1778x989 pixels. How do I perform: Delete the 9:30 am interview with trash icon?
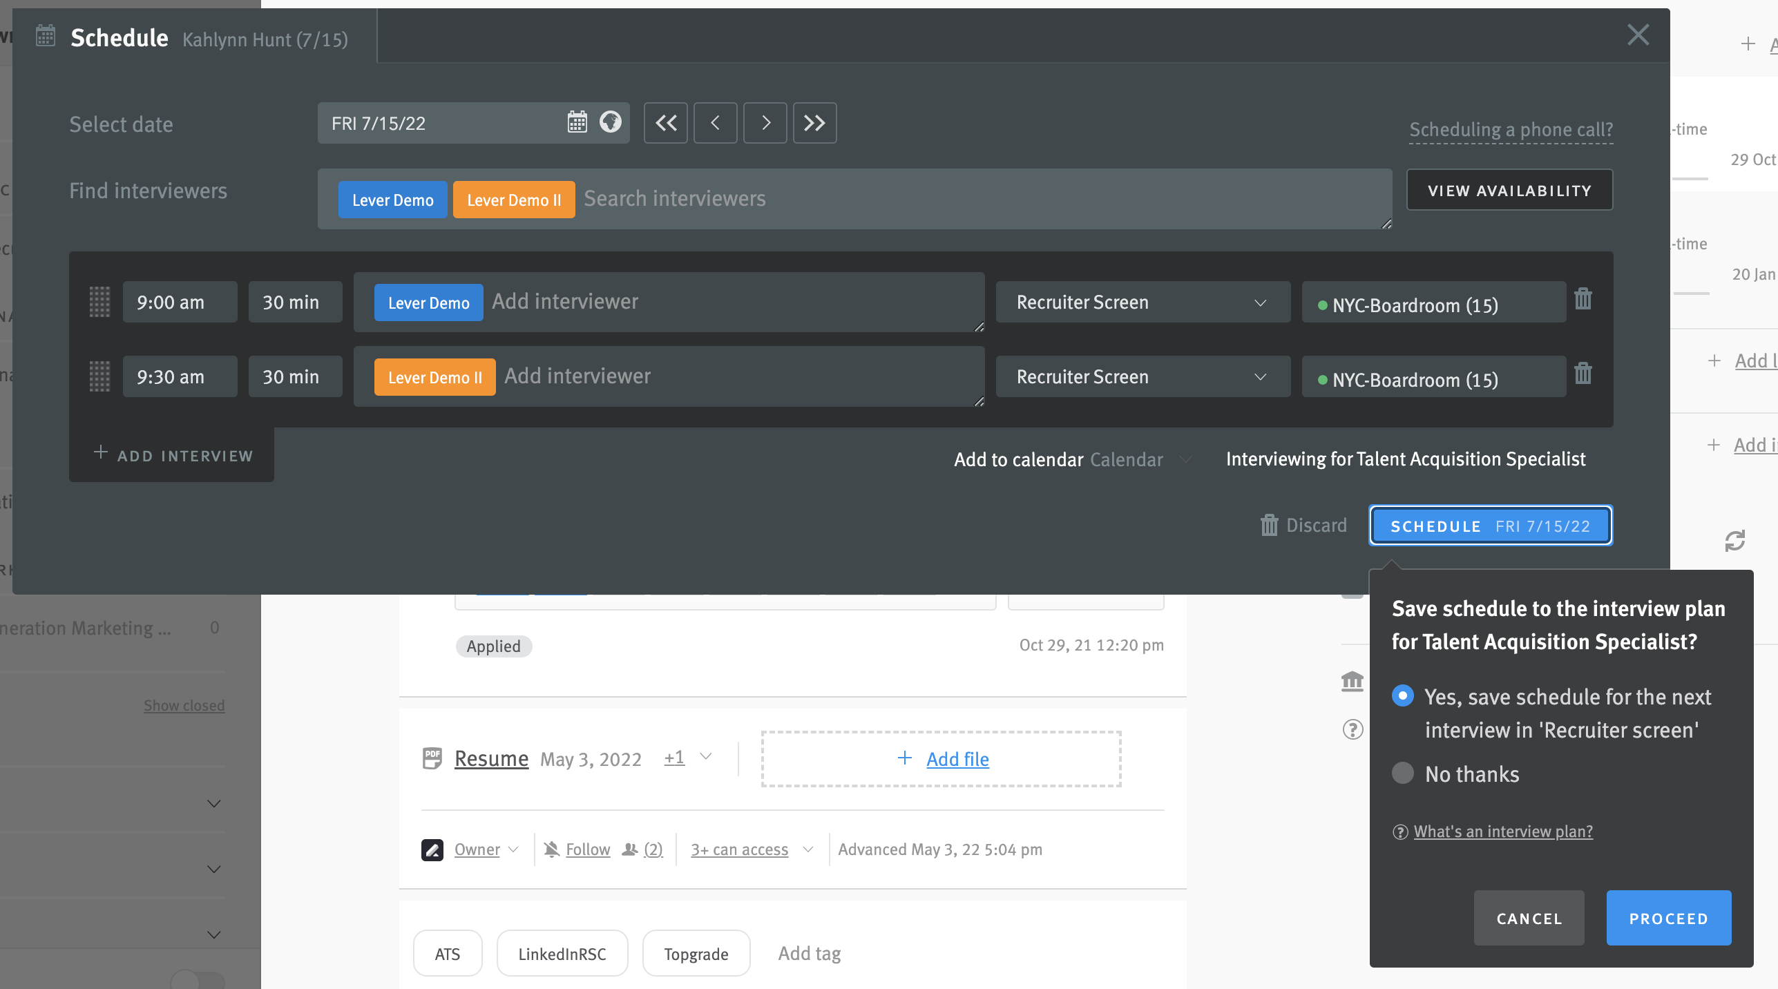coord(1583,374)
